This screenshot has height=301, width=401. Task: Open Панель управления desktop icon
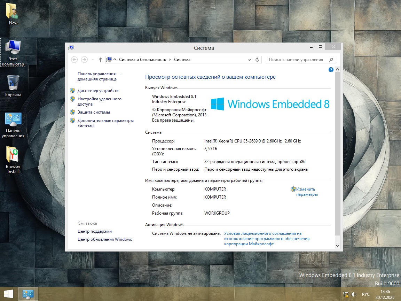click(13, 125)
